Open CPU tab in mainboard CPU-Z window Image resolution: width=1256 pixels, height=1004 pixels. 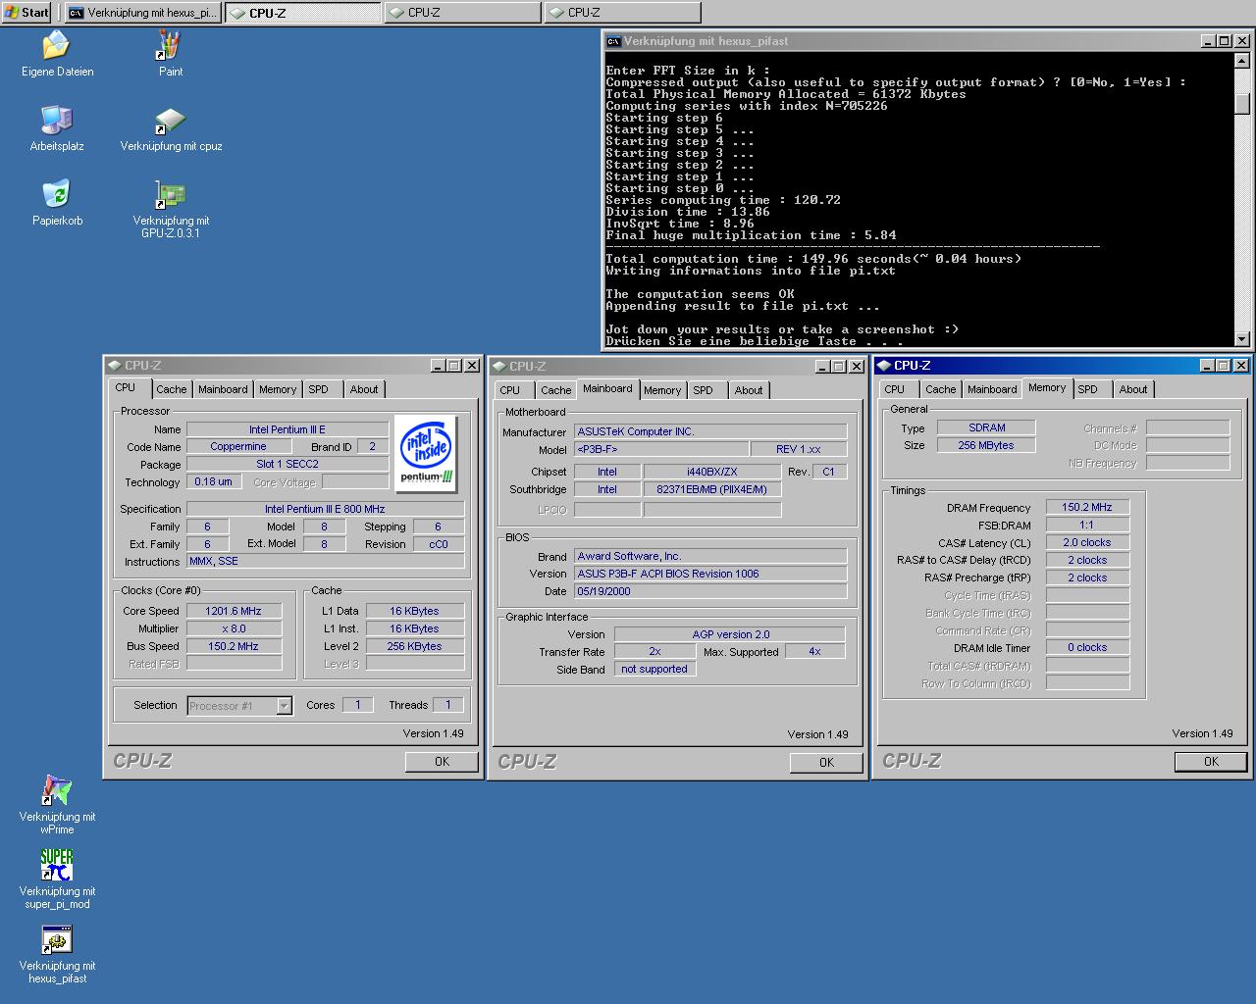(510, 390)
